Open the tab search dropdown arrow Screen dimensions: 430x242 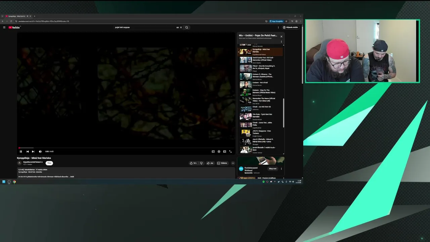[x=2, y=16]
